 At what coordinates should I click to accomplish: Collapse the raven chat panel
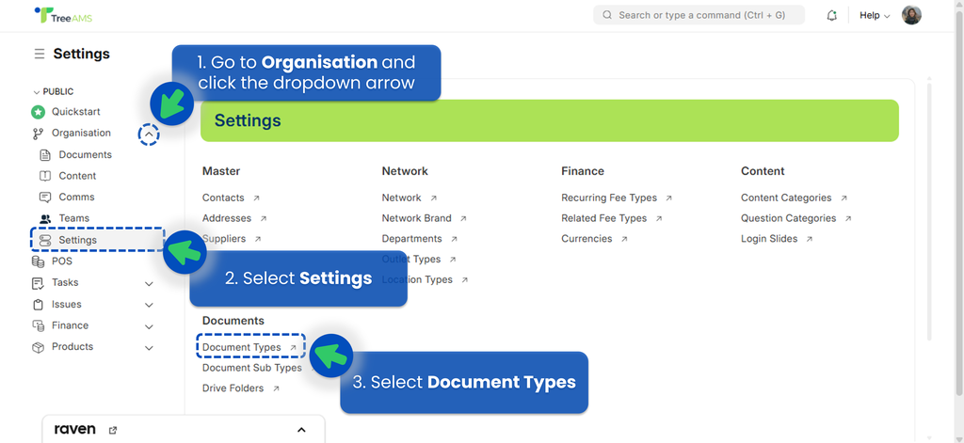tap(301, 430)
